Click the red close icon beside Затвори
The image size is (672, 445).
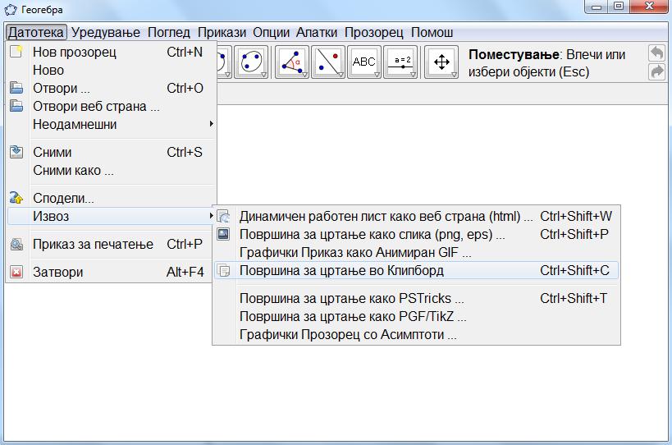click(16, 272)
